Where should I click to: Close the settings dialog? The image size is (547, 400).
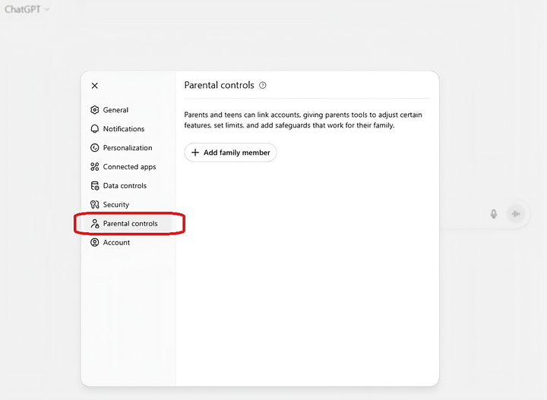tap(94, 86)
